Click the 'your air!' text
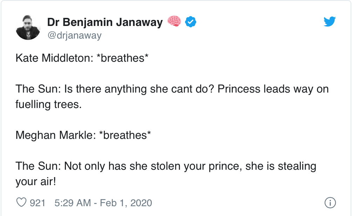This screenshot has width=352, height=216. [35, 181]
